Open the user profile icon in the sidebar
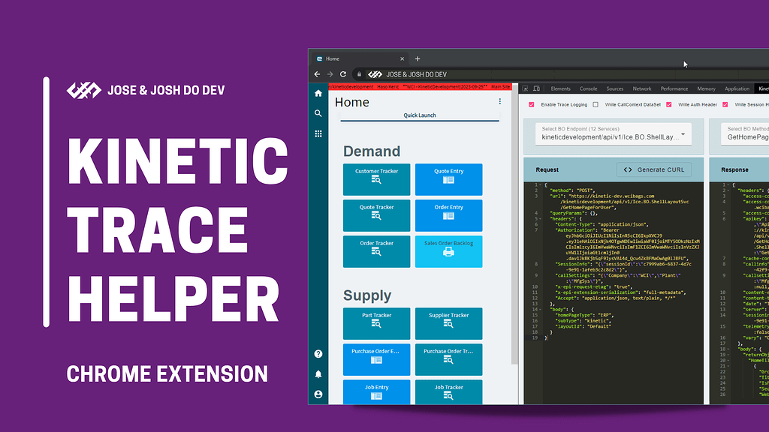This screenshot has height=432, width=769. point(318,395)
